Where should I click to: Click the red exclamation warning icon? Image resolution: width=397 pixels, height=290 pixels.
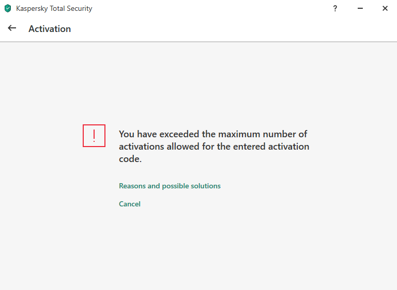coord(94,136)
